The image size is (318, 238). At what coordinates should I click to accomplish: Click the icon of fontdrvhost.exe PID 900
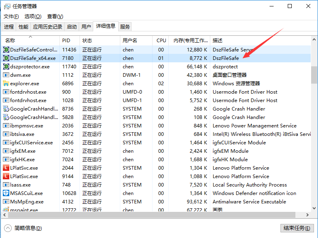pyautogui.click(x=6, y=92)
